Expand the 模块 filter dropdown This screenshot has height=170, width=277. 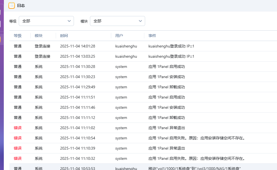coord(117,21)
